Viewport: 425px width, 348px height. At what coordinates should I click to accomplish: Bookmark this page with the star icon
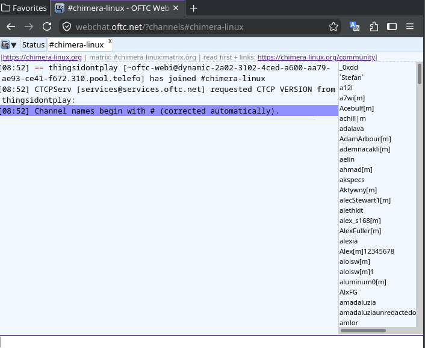click(x=333, y=27)
